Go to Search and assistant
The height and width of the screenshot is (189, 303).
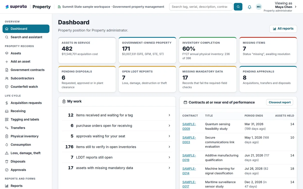point(26,37)
